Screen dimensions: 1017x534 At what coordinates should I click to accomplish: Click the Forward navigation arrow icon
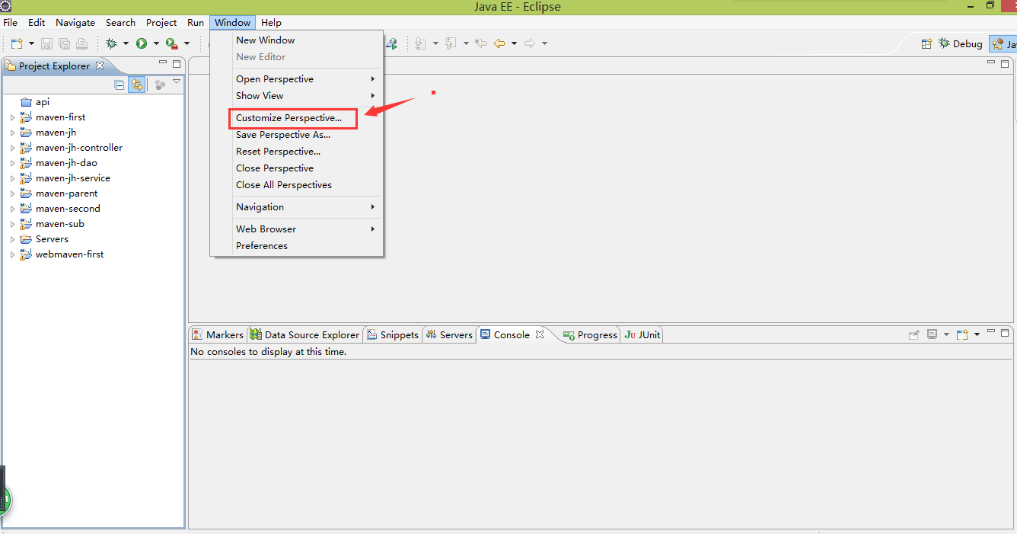[530, 43]
